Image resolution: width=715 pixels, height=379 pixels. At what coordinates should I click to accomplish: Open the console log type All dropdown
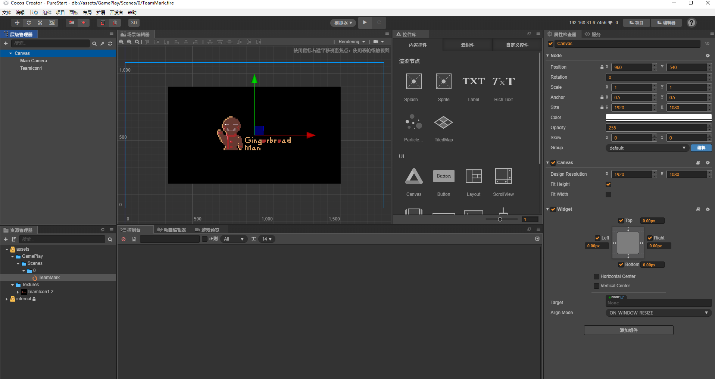234,239
